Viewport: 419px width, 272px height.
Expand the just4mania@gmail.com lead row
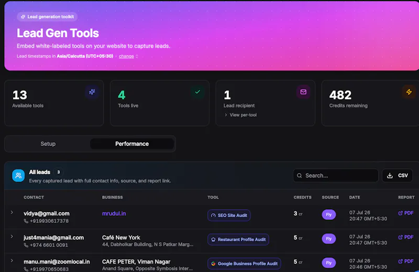[12, 236]
